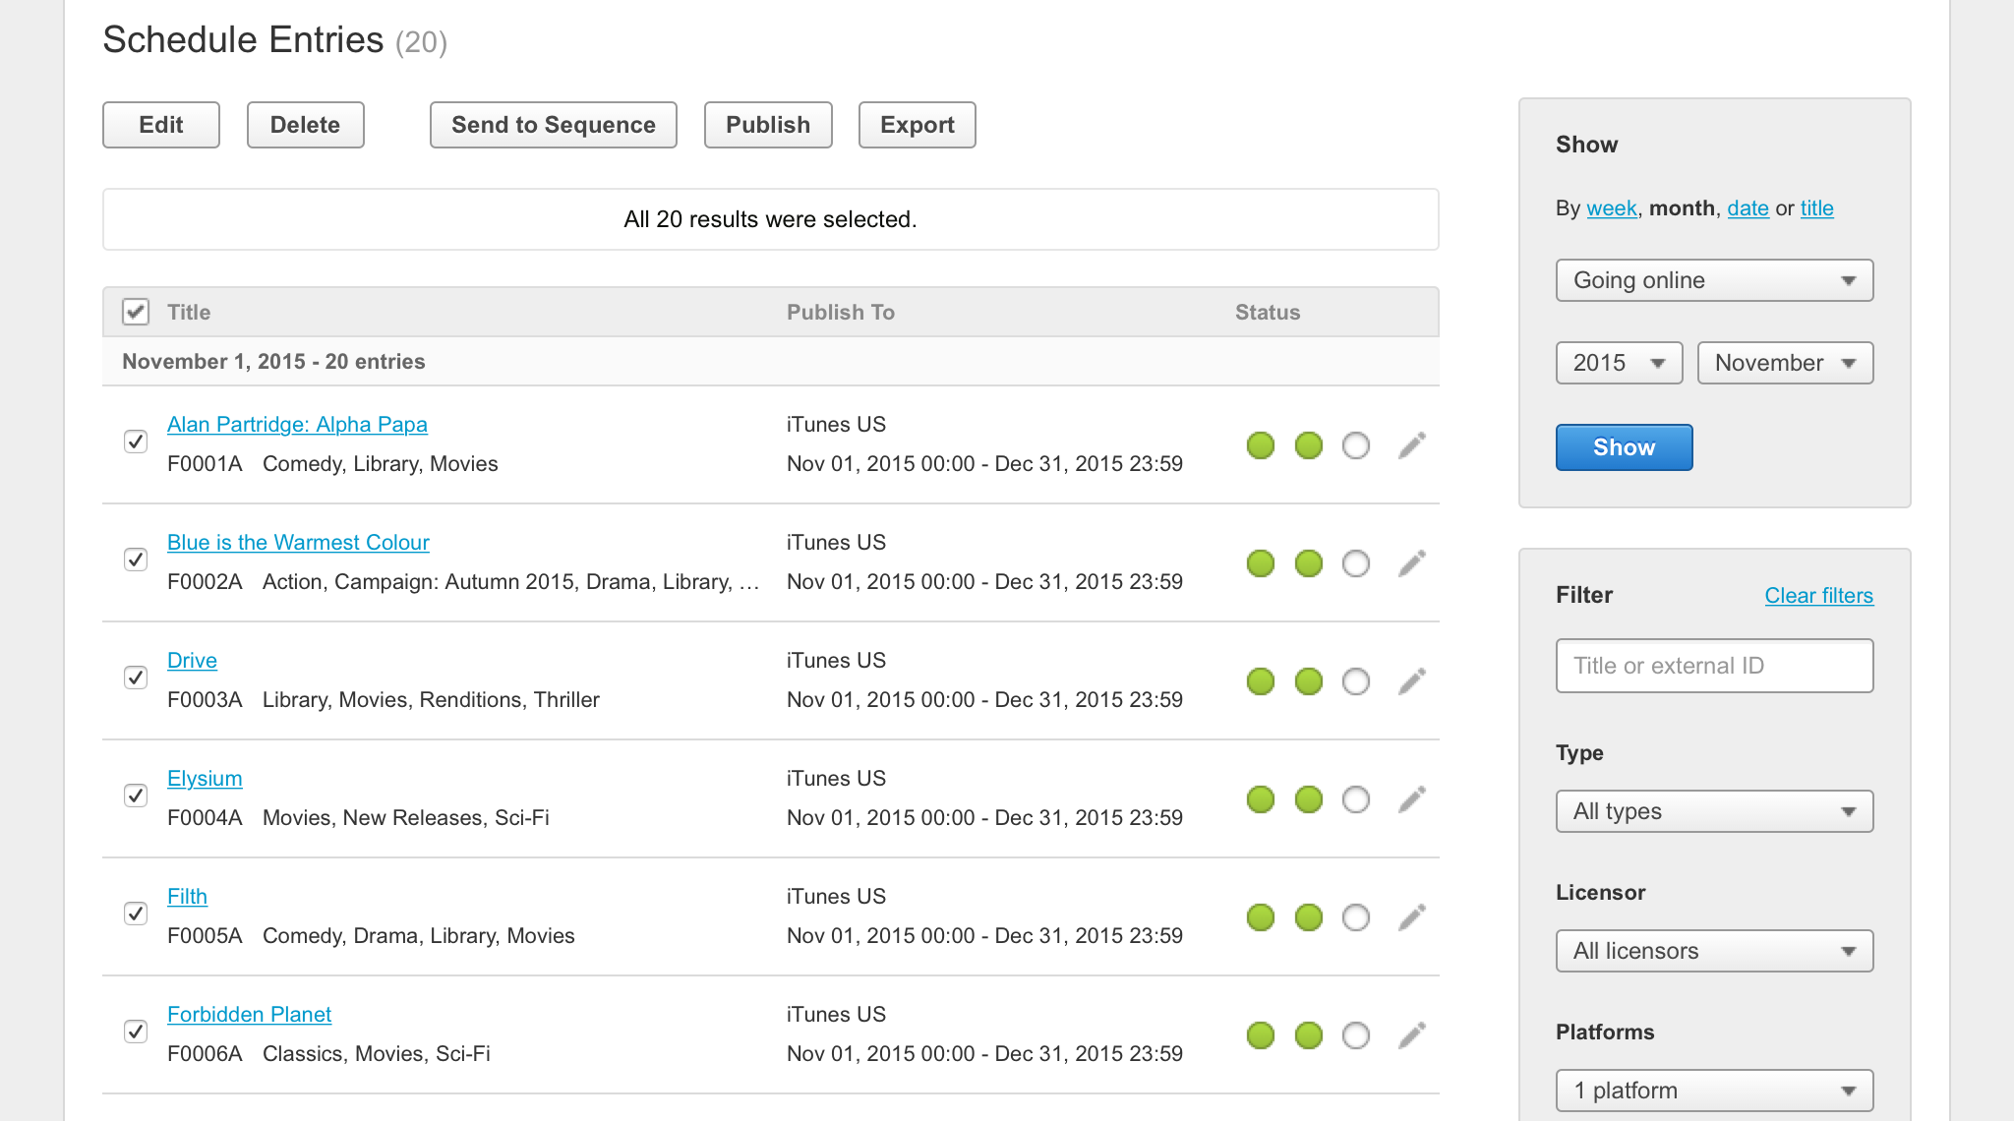Image resolution: width=2014 pixels, height=1121 pixels.
Task: Click empty status circle for Alan Partridge row
Action: [x=1356, y=445]
